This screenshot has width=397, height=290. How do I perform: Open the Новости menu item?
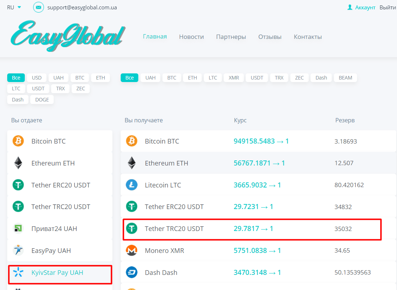click(191, 37)
